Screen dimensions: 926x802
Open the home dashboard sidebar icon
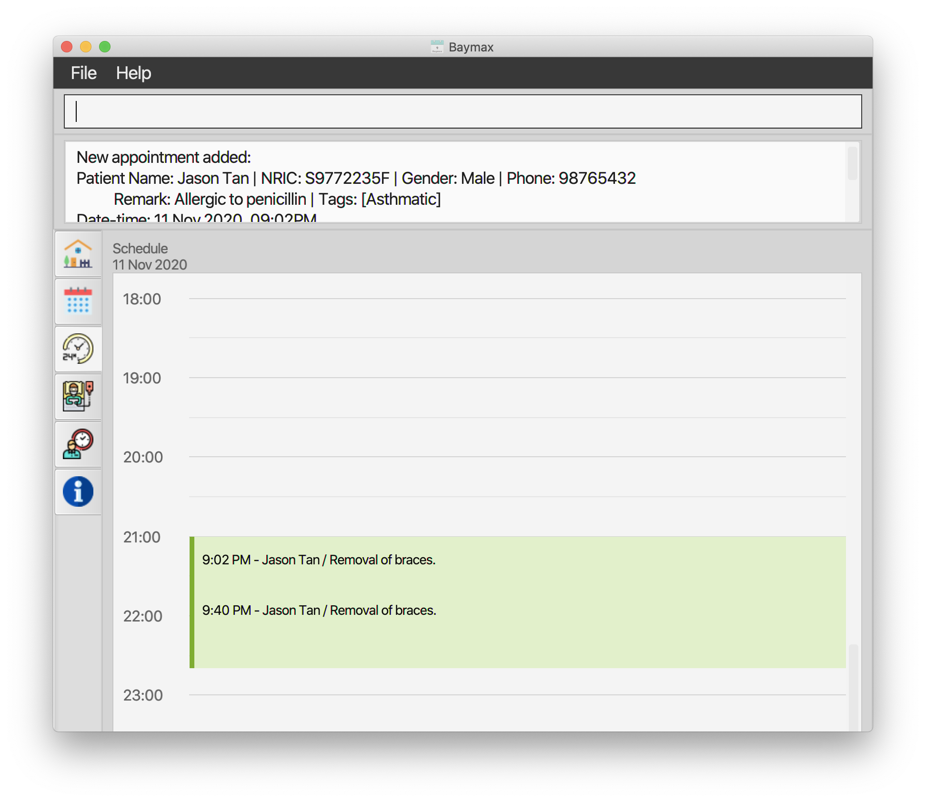coord(78,254)
